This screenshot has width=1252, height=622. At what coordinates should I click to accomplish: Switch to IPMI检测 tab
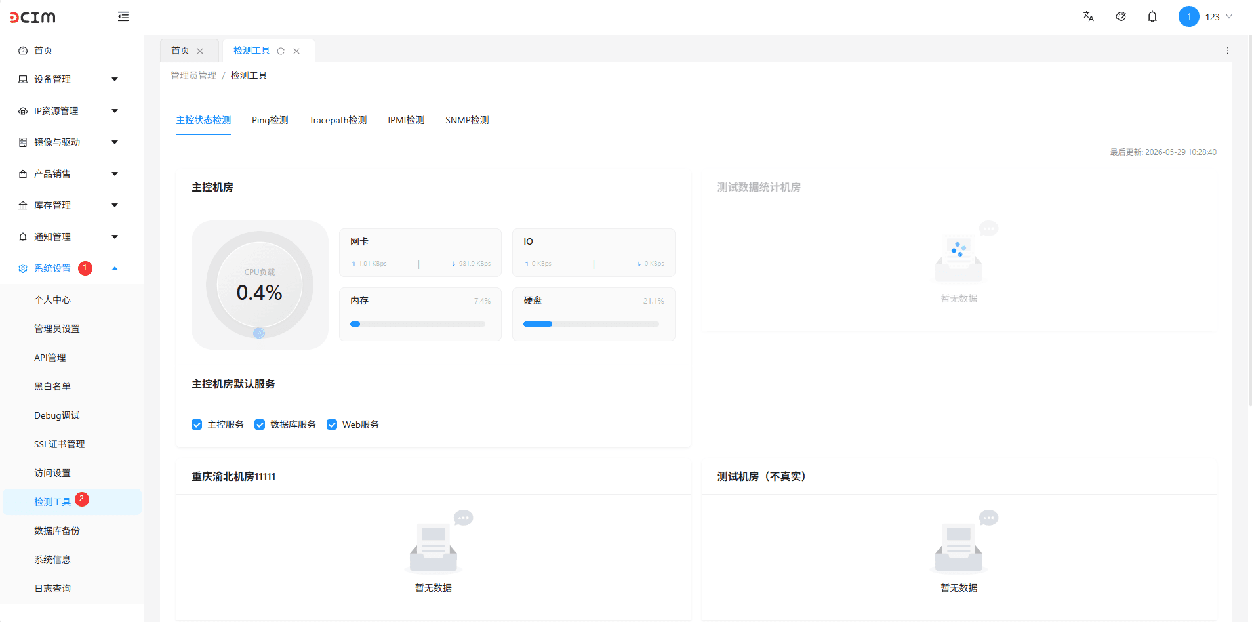click(x=406, y=120)
